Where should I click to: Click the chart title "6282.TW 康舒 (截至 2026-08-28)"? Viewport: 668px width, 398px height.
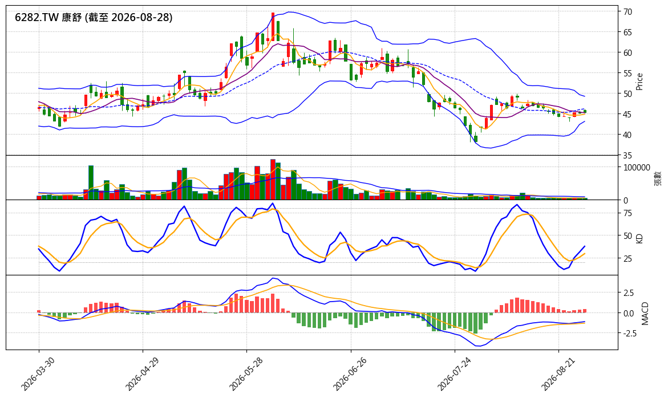pyautogui.click(x=94, y=18)
